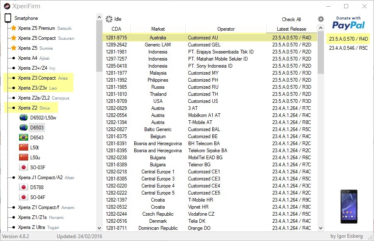374x241 pixels.
Task: Select the Vodafone CZ row
Action: pyautogui.click(x=210, y=214)
